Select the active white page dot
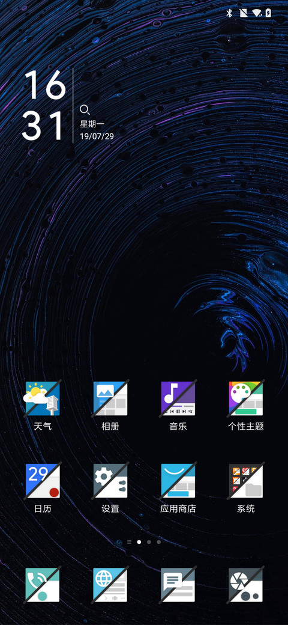 (139, 542)
